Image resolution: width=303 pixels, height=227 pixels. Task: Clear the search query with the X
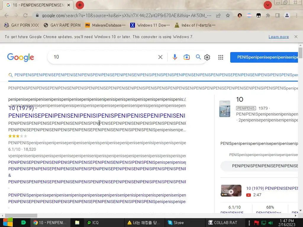coord(160,57)
